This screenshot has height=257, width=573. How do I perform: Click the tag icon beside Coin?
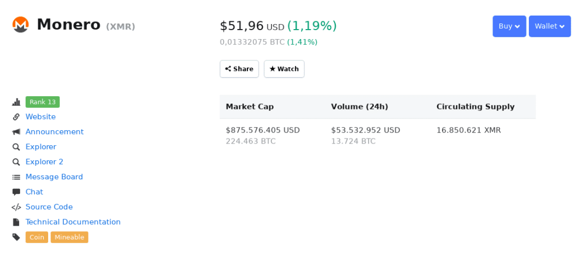(x=16, y=237)
